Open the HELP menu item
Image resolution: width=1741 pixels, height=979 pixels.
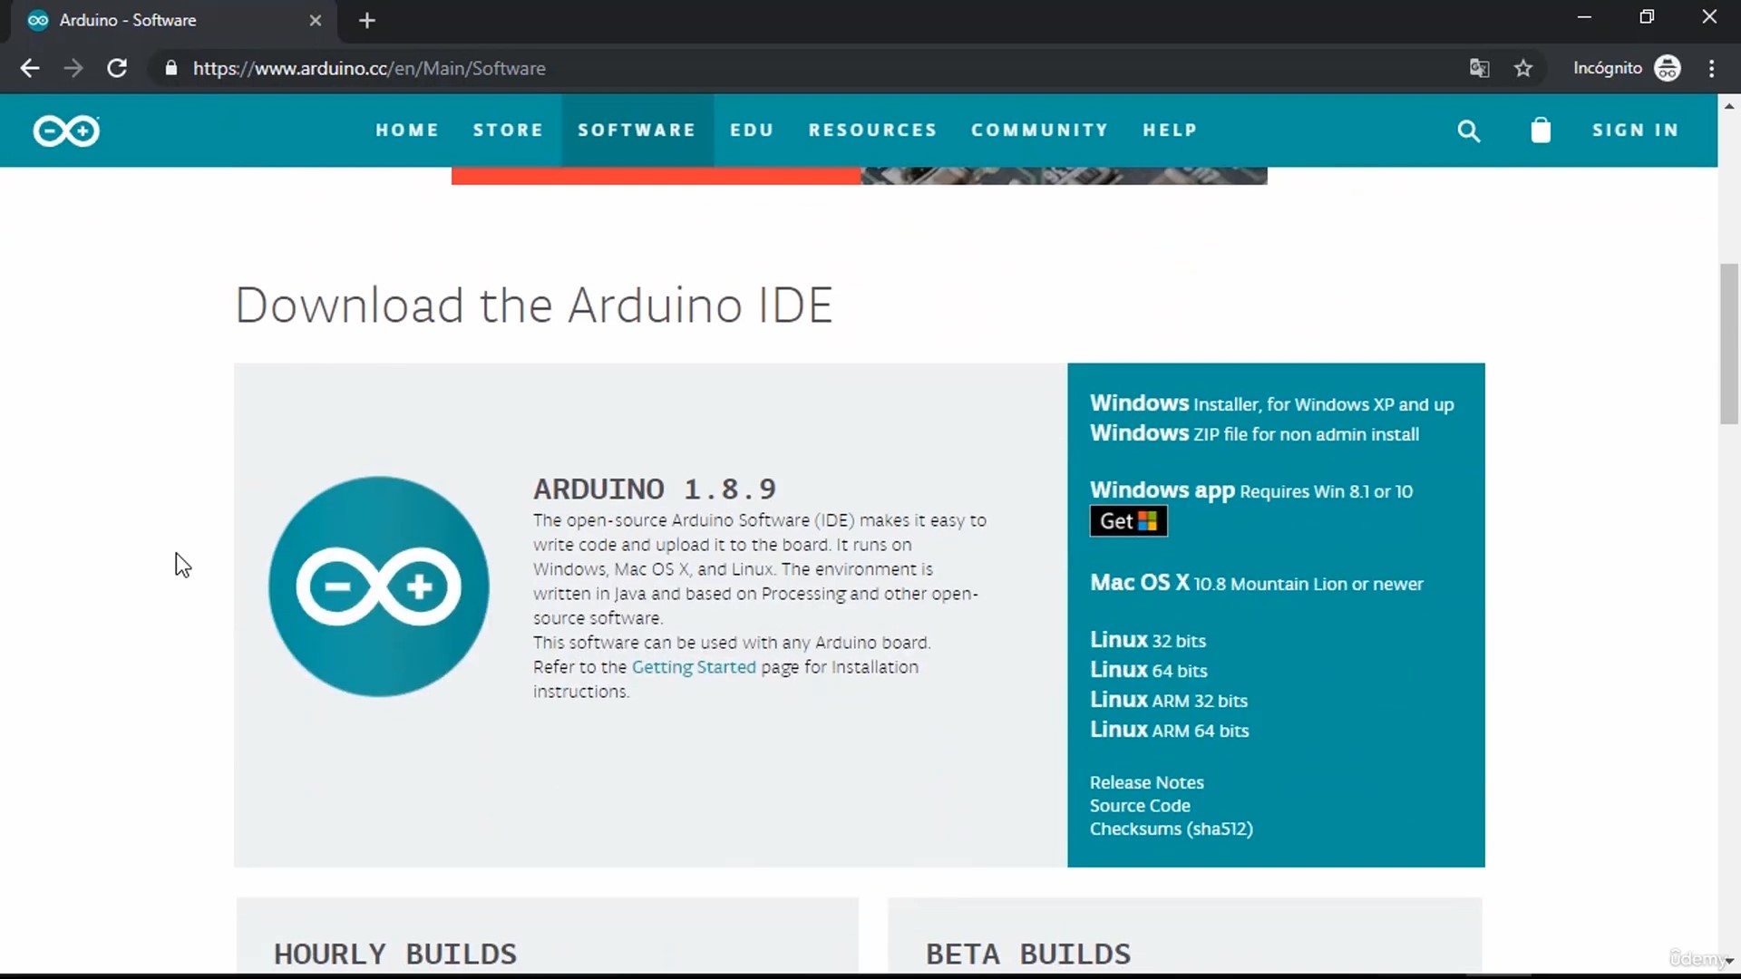(x=1170, y=131)
